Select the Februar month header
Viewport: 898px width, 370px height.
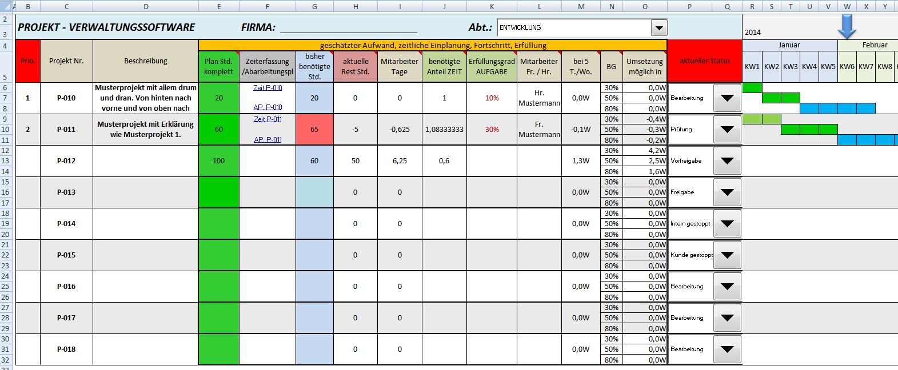tap(875, 45)
